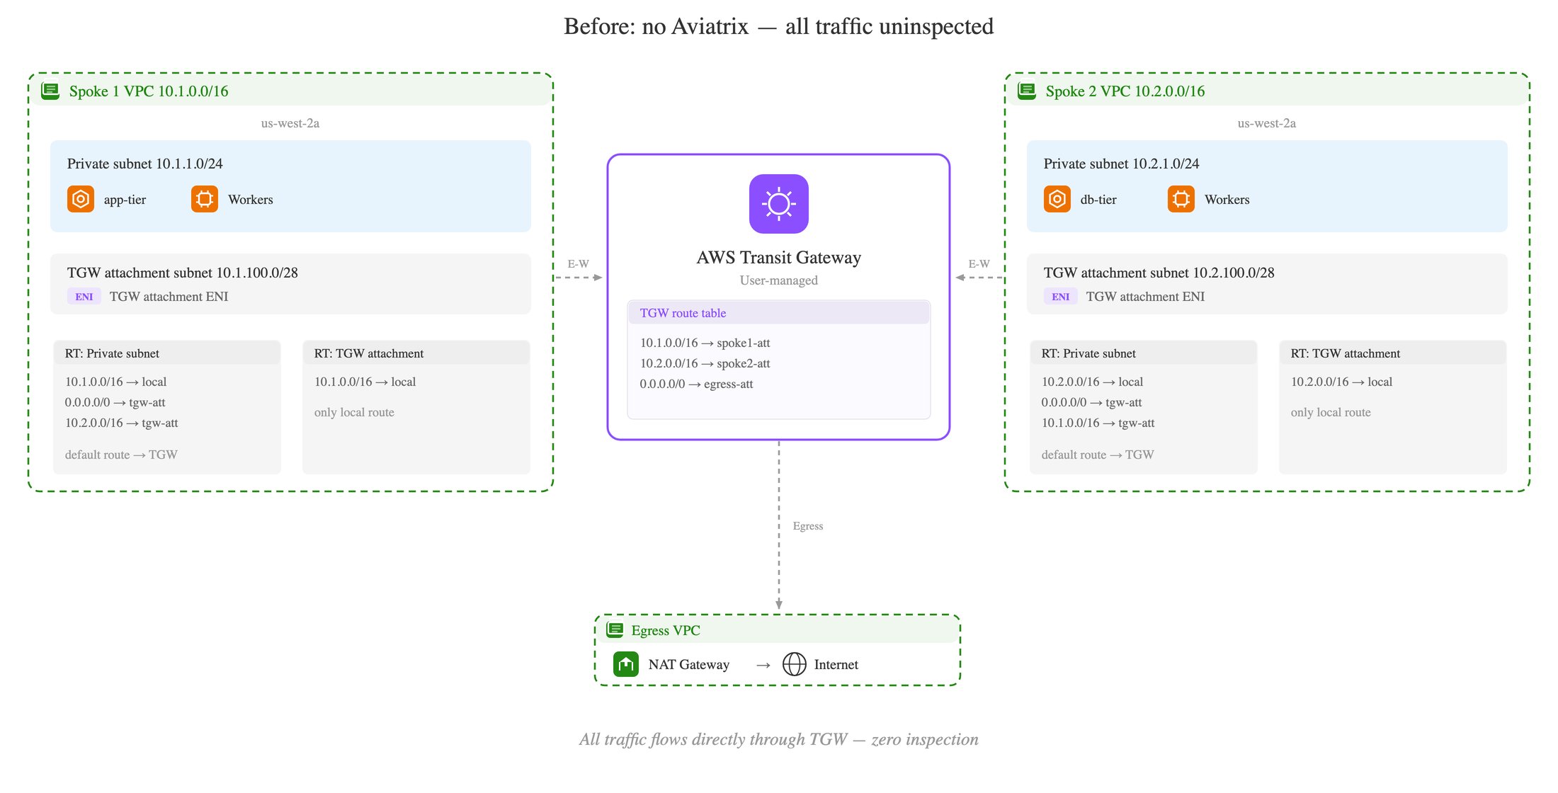
Task: Click the "E-W" label beside Spoke 1
Action: click(x=579, y=264)
